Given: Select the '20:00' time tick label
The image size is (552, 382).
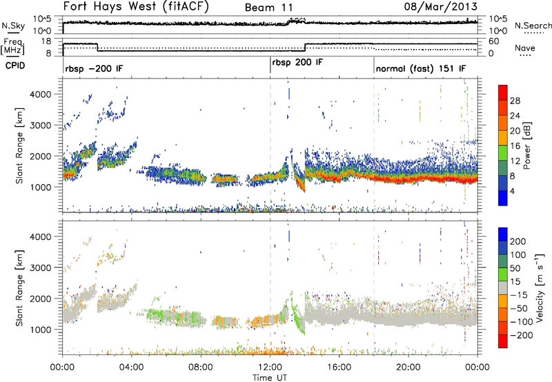Looking at the screenshot, I should tap(408, 368).
